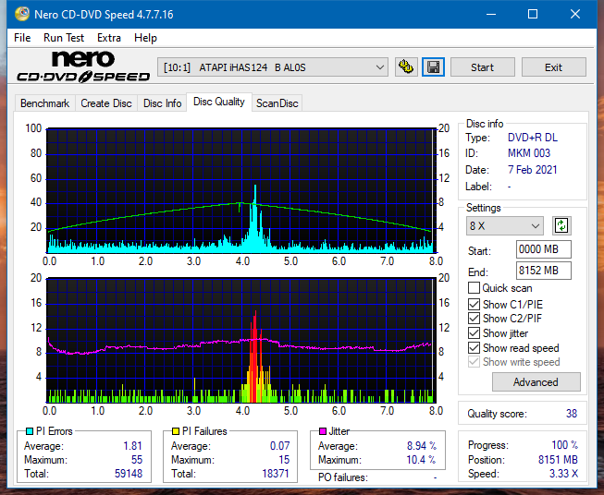Screen dimensions: 604x495
Task: Switch to the Create Disc tab
Action: (x=106, y=103)
